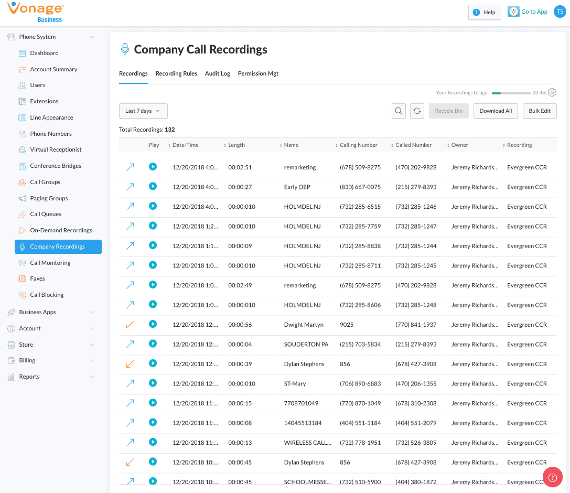The width and height of the screenshot is (570, 493).
Task: Click the TS user avatar
Action: coord(560,12)
